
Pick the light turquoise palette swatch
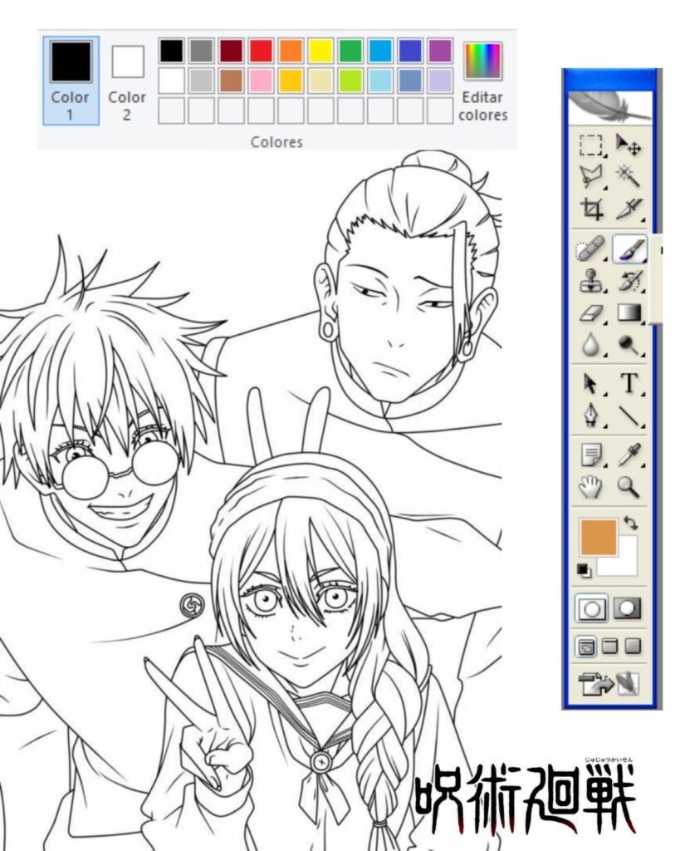(380, 81)
